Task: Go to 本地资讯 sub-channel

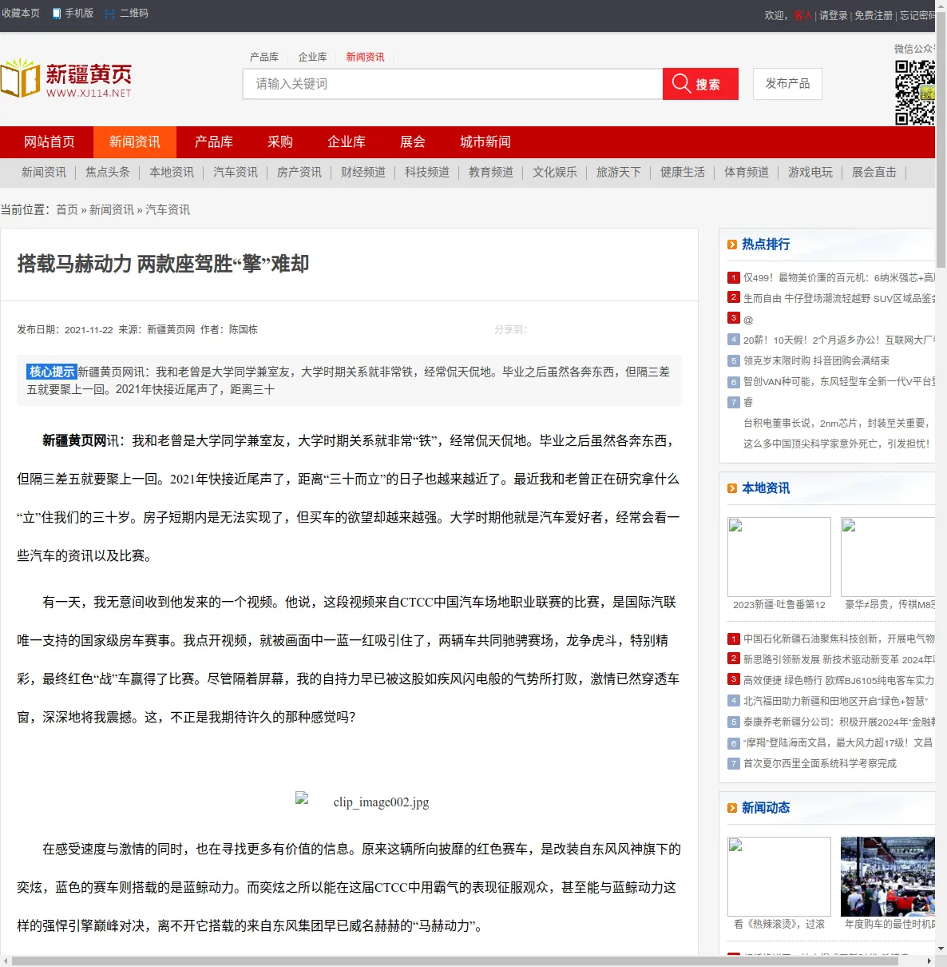Action: pyautogui.click(x=172, y=173)
